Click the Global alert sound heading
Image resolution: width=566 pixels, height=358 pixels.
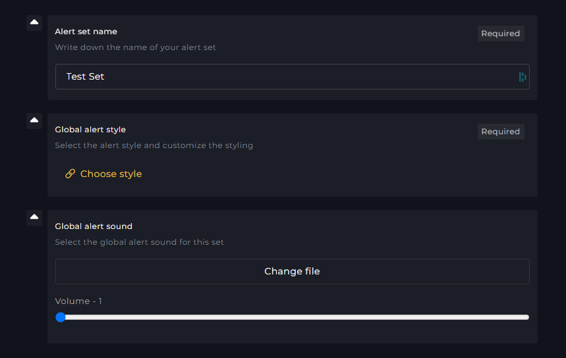click(x=94, y=226)
